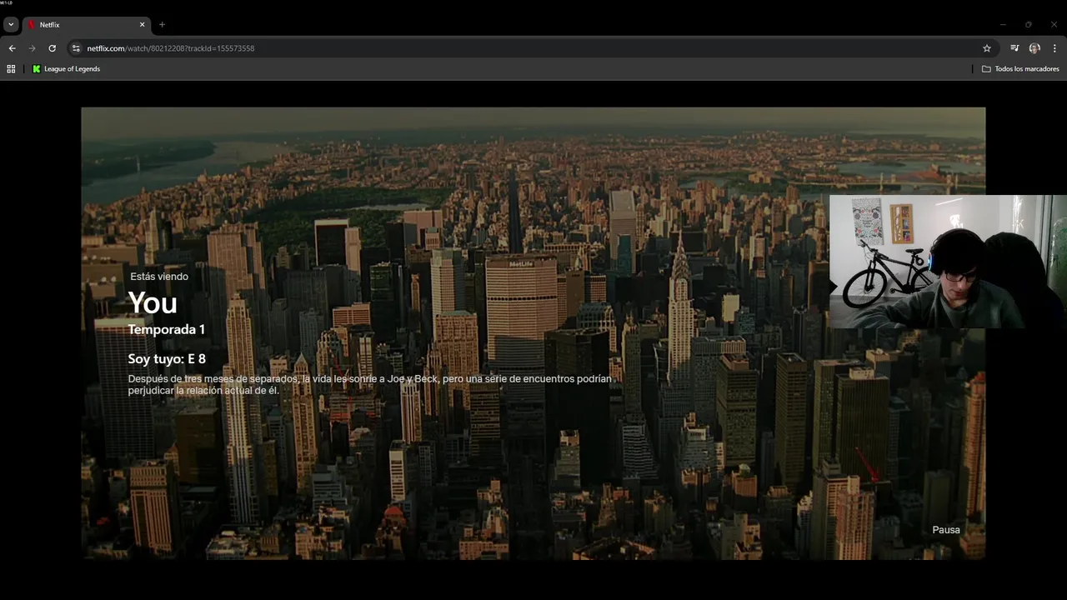View site information icon in address bar
The width and height of the screenshot is (1067, 600).
[x=76, y=48]
